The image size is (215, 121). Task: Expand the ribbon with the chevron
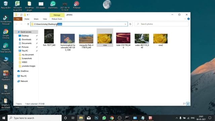tap(185, 19)
